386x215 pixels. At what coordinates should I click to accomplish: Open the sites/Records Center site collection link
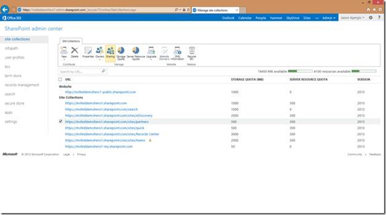112,134
